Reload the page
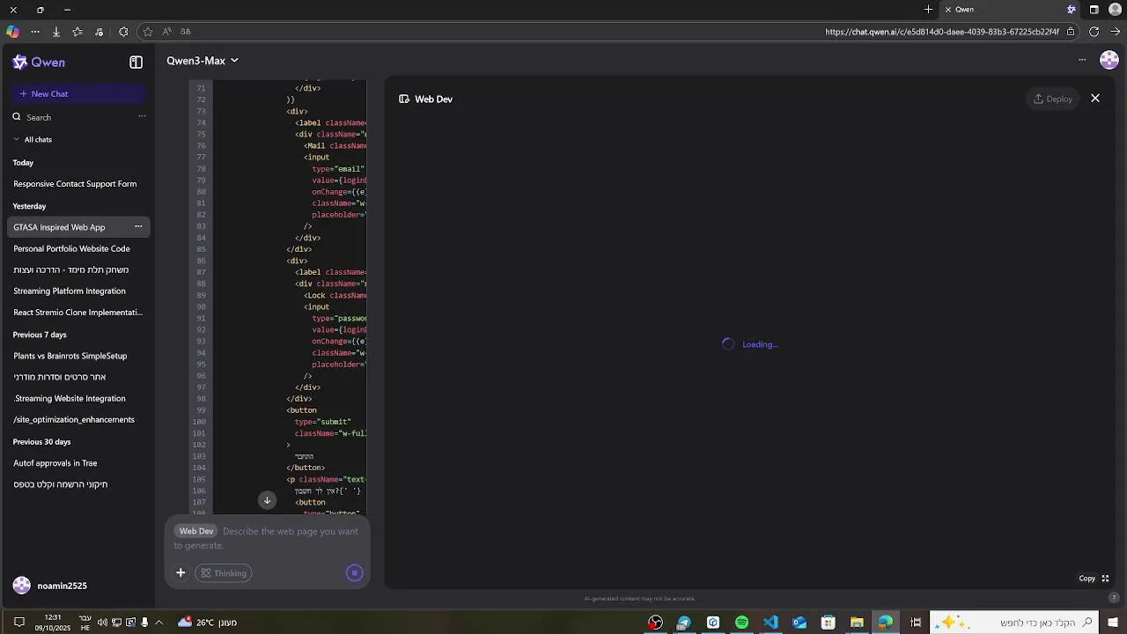 click(x=1094, y=32)
